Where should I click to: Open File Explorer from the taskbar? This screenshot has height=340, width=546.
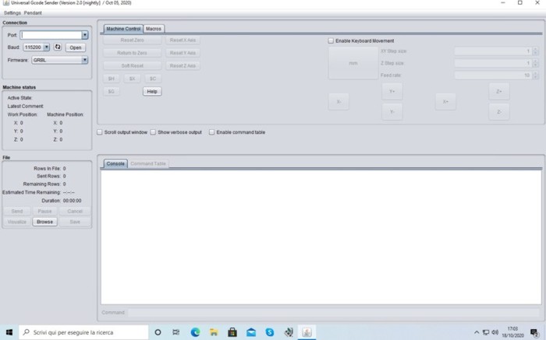214,332
